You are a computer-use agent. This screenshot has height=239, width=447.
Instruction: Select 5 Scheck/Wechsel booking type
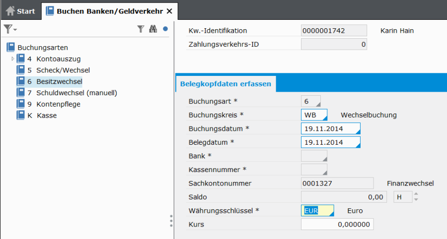pyautogui.click(x=63, y=70)
